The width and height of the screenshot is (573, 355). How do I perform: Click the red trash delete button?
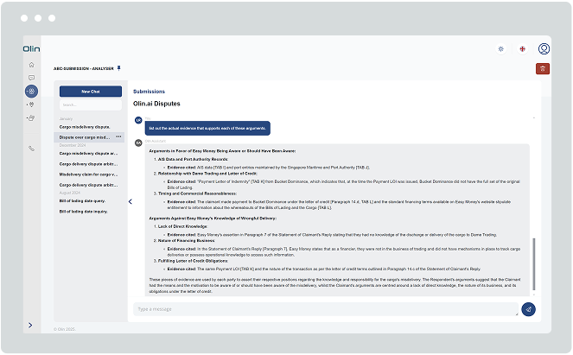pyautogui.click(x=542, y=68)
